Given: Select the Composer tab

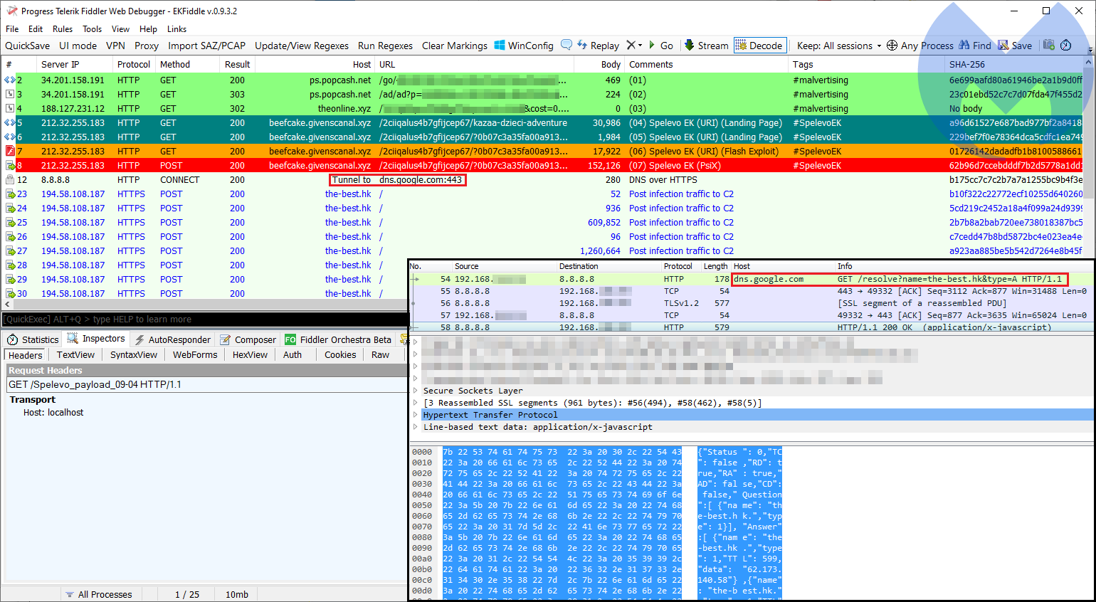Looking at the screenshot, I should (x=248, y=339).
